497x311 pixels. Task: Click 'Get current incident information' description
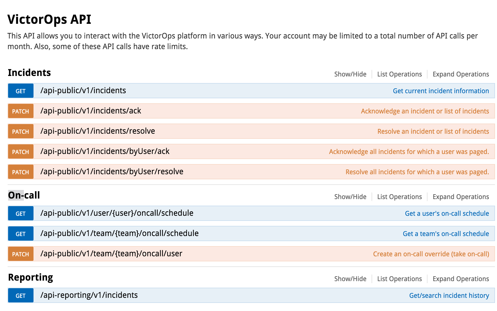(441, 91)
